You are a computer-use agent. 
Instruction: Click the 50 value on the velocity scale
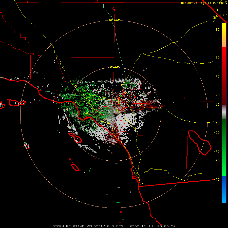pos(218,67)
